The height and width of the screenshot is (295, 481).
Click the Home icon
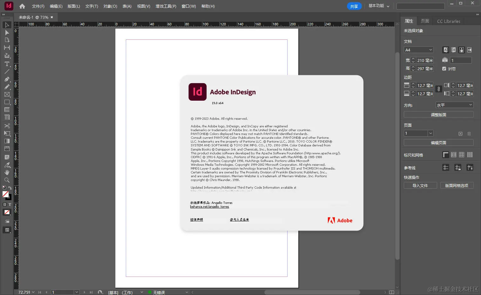(x=22, y=6)
